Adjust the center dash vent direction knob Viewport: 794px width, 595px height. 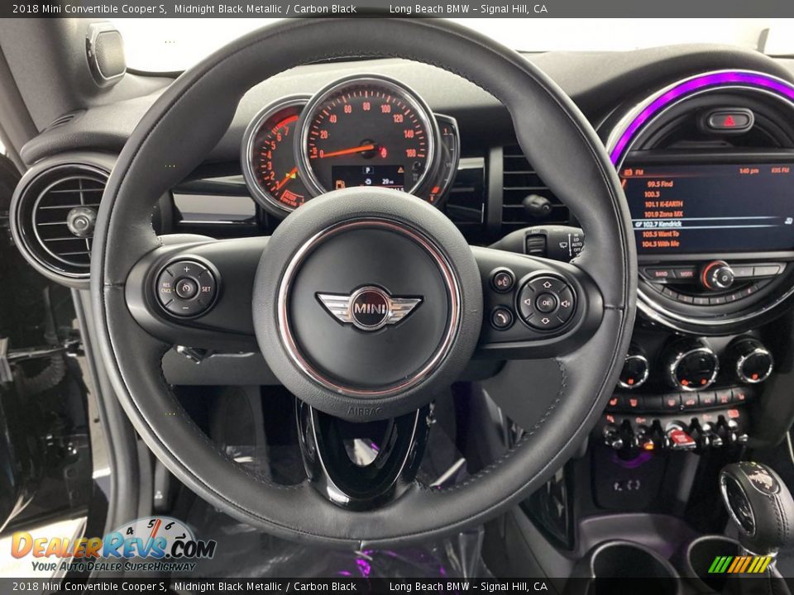point(537,206)
